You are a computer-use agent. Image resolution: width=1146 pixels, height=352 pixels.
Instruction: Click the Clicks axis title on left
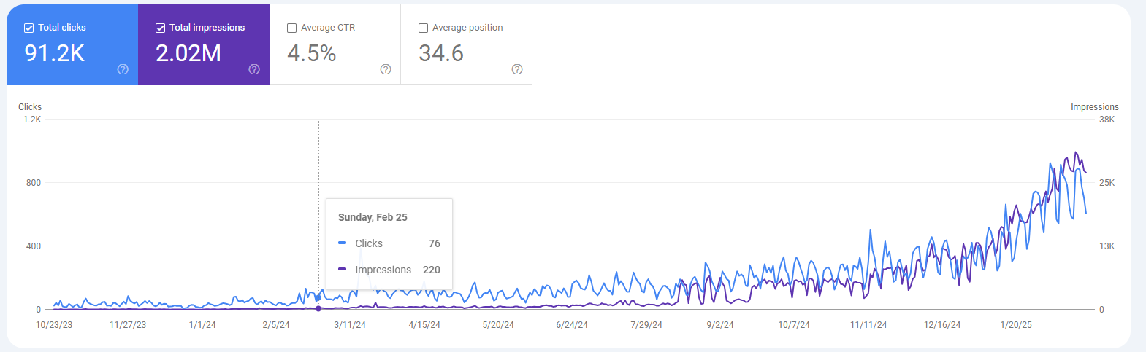coord(30,107)
